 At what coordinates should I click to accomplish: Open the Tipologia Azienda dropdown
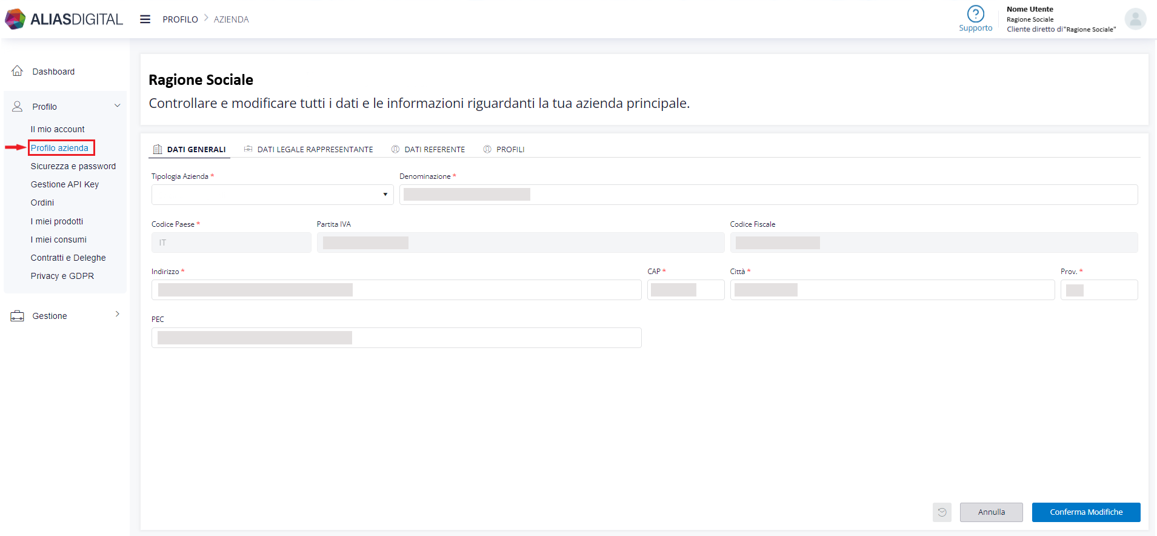[x=272, y=195]
